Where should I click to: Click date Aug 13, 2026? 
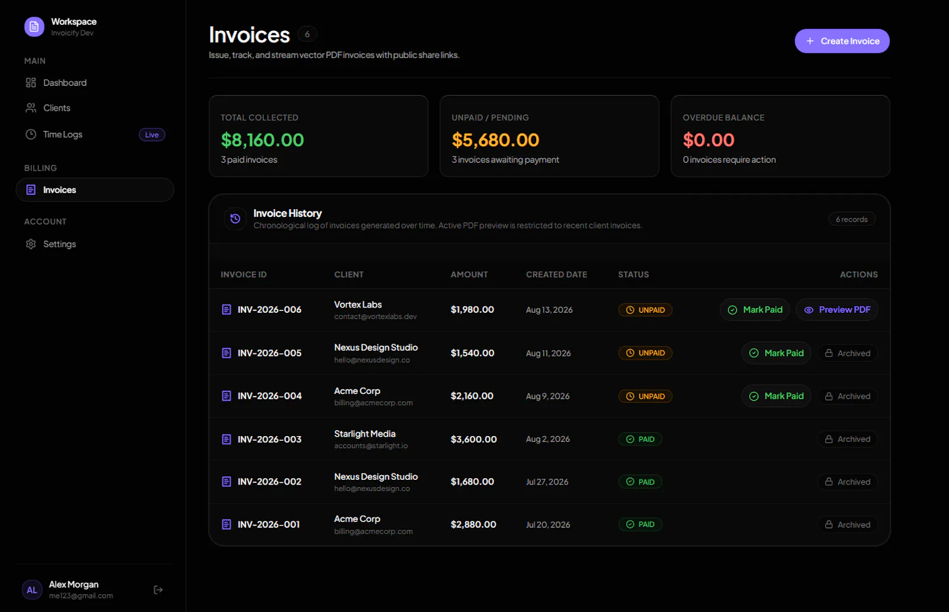[549, 310]
